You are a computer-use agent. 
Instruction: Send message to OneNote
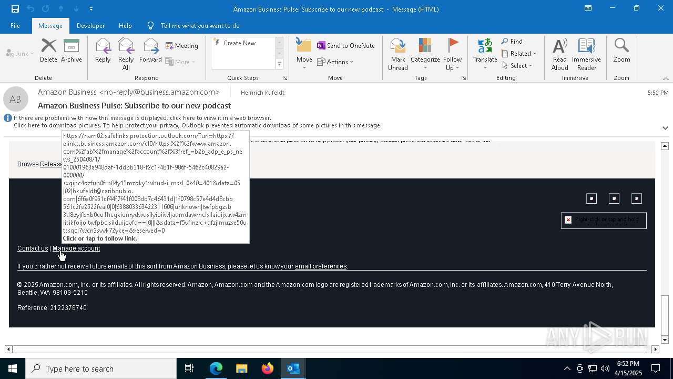pos(346,46)
